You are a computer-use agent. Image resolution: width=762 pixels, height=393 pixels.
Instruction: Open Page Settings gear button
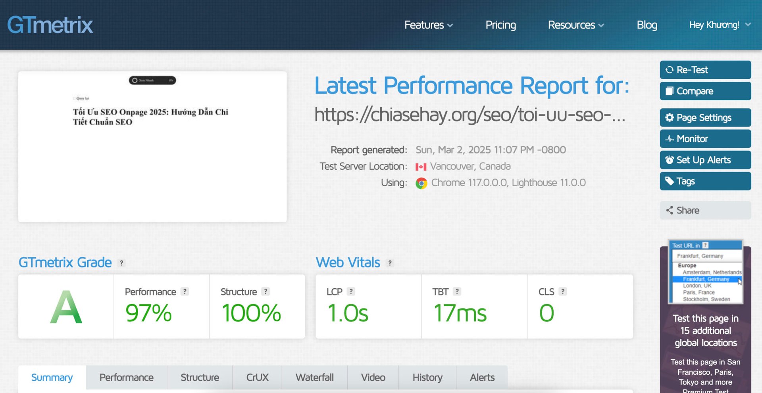click(670, 118)
